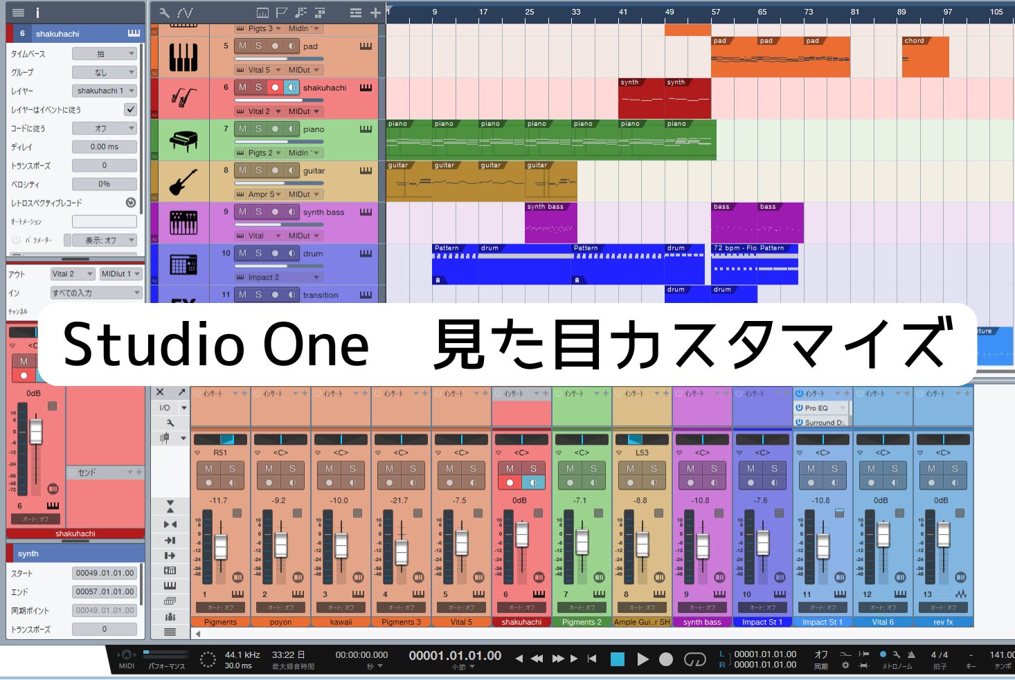Click the electric guitar icon on the guitar track
This screenshot has width=1015, height=680.
183,182
